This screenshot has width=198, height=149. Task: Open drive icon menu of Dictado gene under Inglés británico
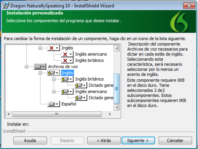[81, 85]
